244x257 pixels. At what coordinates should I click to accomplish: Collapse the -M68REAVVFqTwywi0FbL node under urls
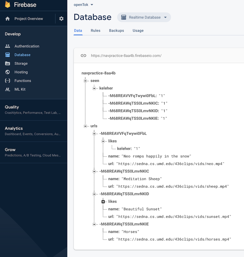pyautogui.click(x=94, y=133)
